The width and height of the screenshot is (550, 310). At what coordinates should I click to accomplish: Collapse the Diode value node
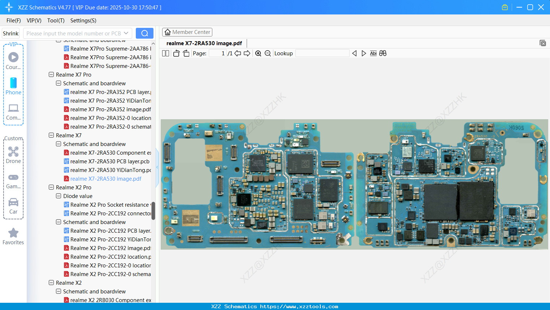click(x=59, y=196)
